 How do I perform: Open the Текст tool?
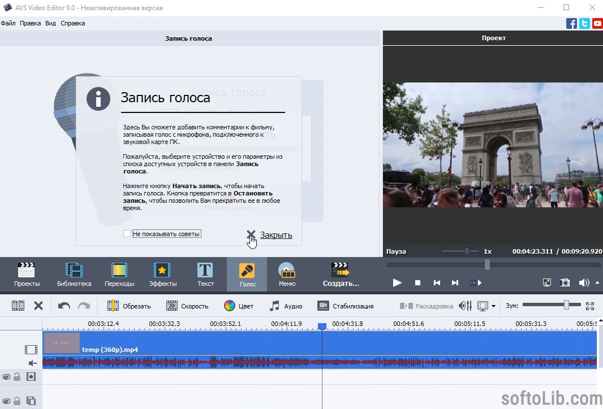[205, 275]
